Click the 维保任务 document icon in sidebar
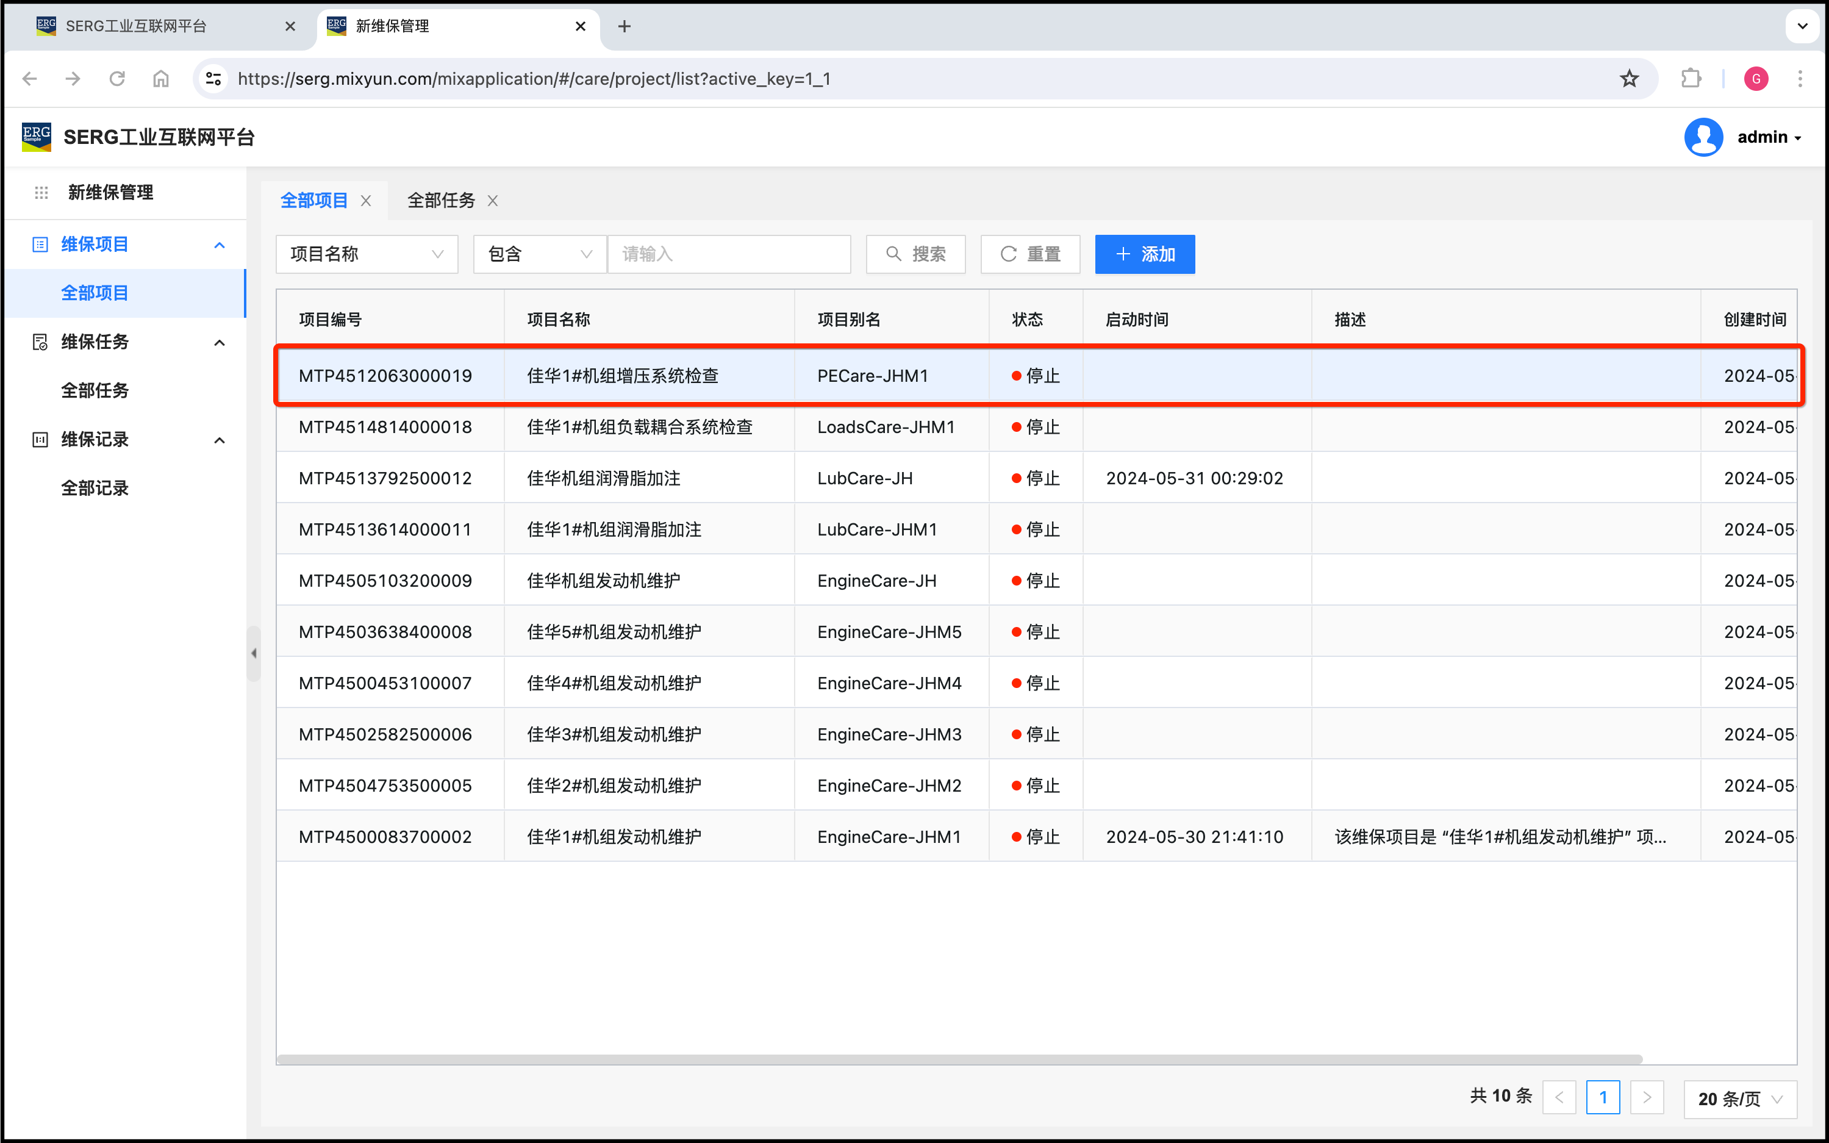The image size is (1829, 1143). pyautogui.click(x=40, y=342)
